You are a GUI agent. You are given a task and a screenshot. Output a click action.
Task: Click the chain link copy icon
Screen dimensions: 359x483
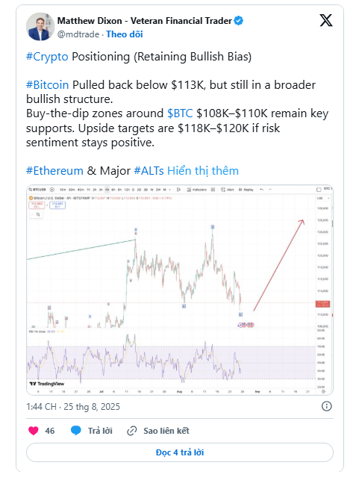click(132, 431)
